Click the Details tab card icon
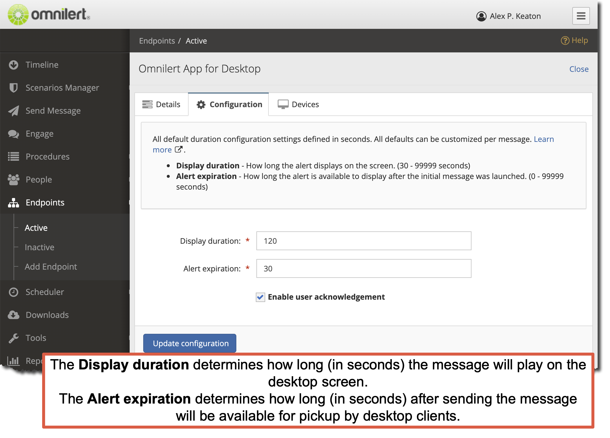 coord(147,104)
